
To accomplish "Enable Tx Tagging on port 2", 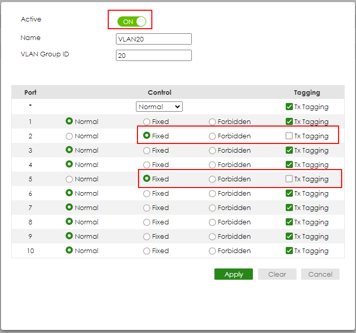I will coord(289,136).
